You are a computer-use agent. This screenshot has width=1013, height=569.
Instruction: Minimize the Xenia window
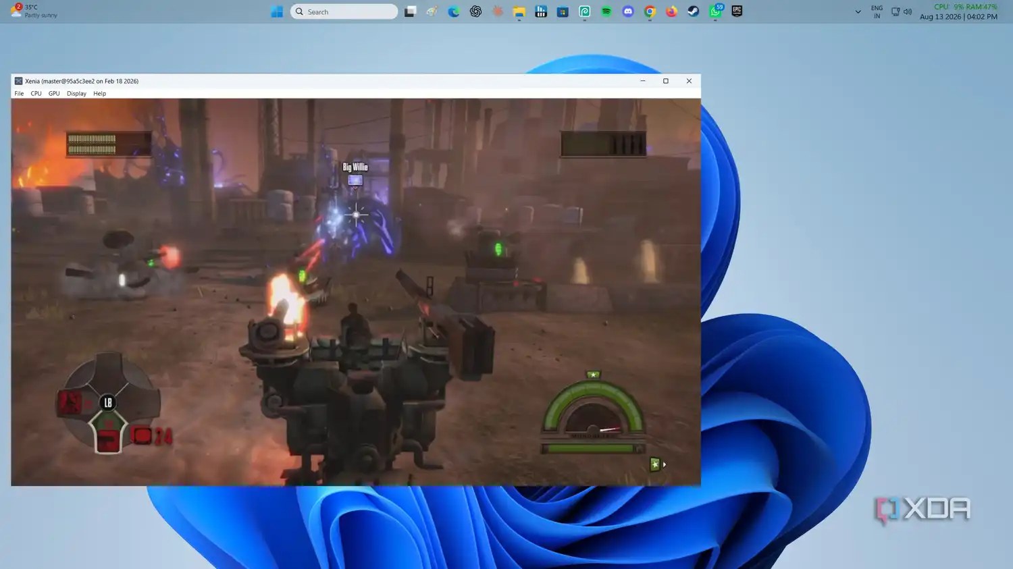click(x=643, y=81)
